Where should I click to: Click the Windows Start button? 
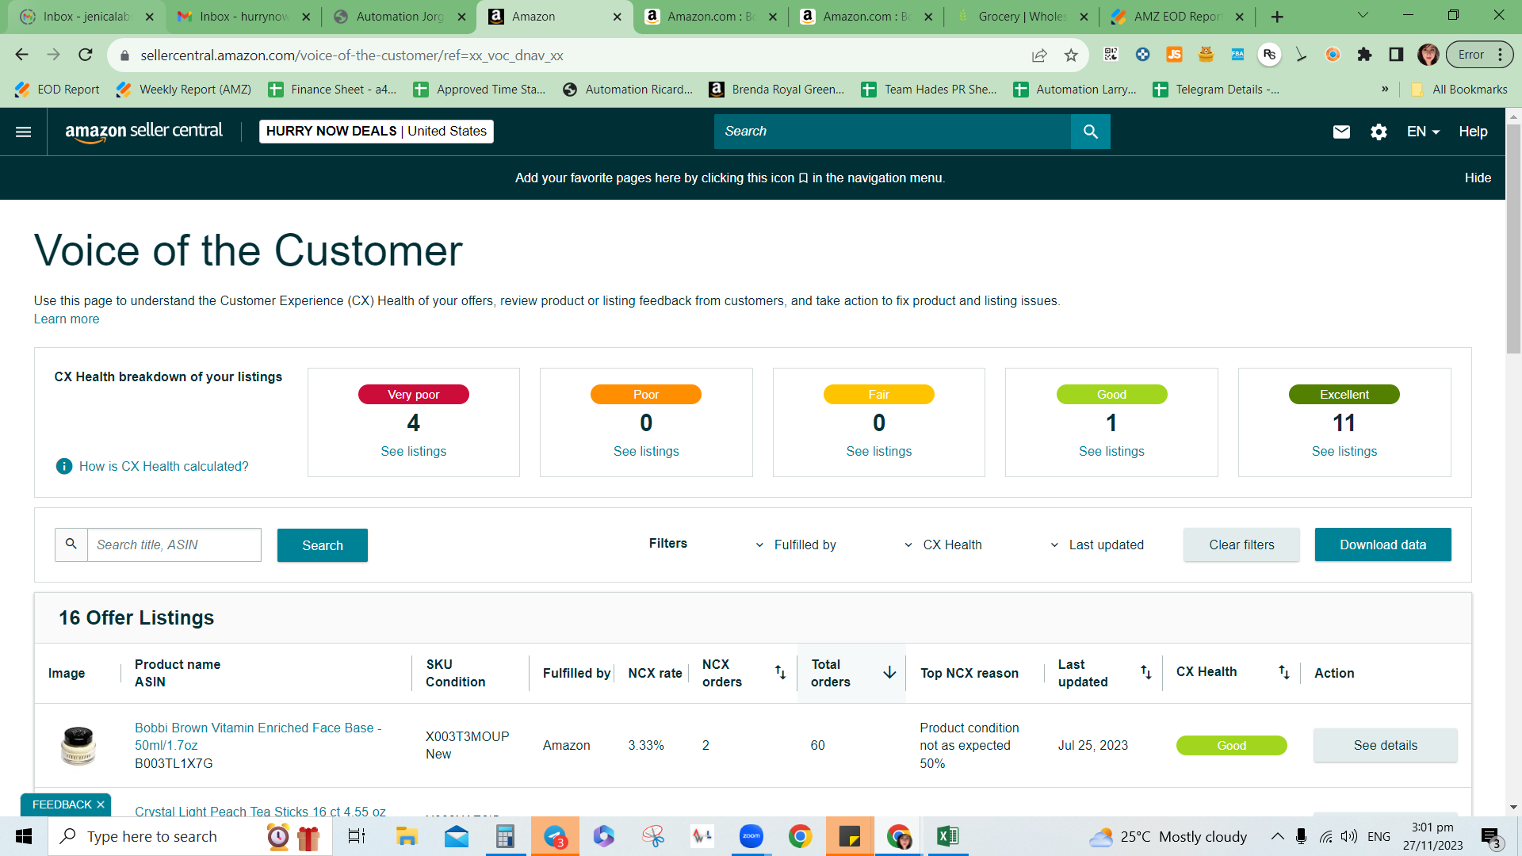click(24, 836)
